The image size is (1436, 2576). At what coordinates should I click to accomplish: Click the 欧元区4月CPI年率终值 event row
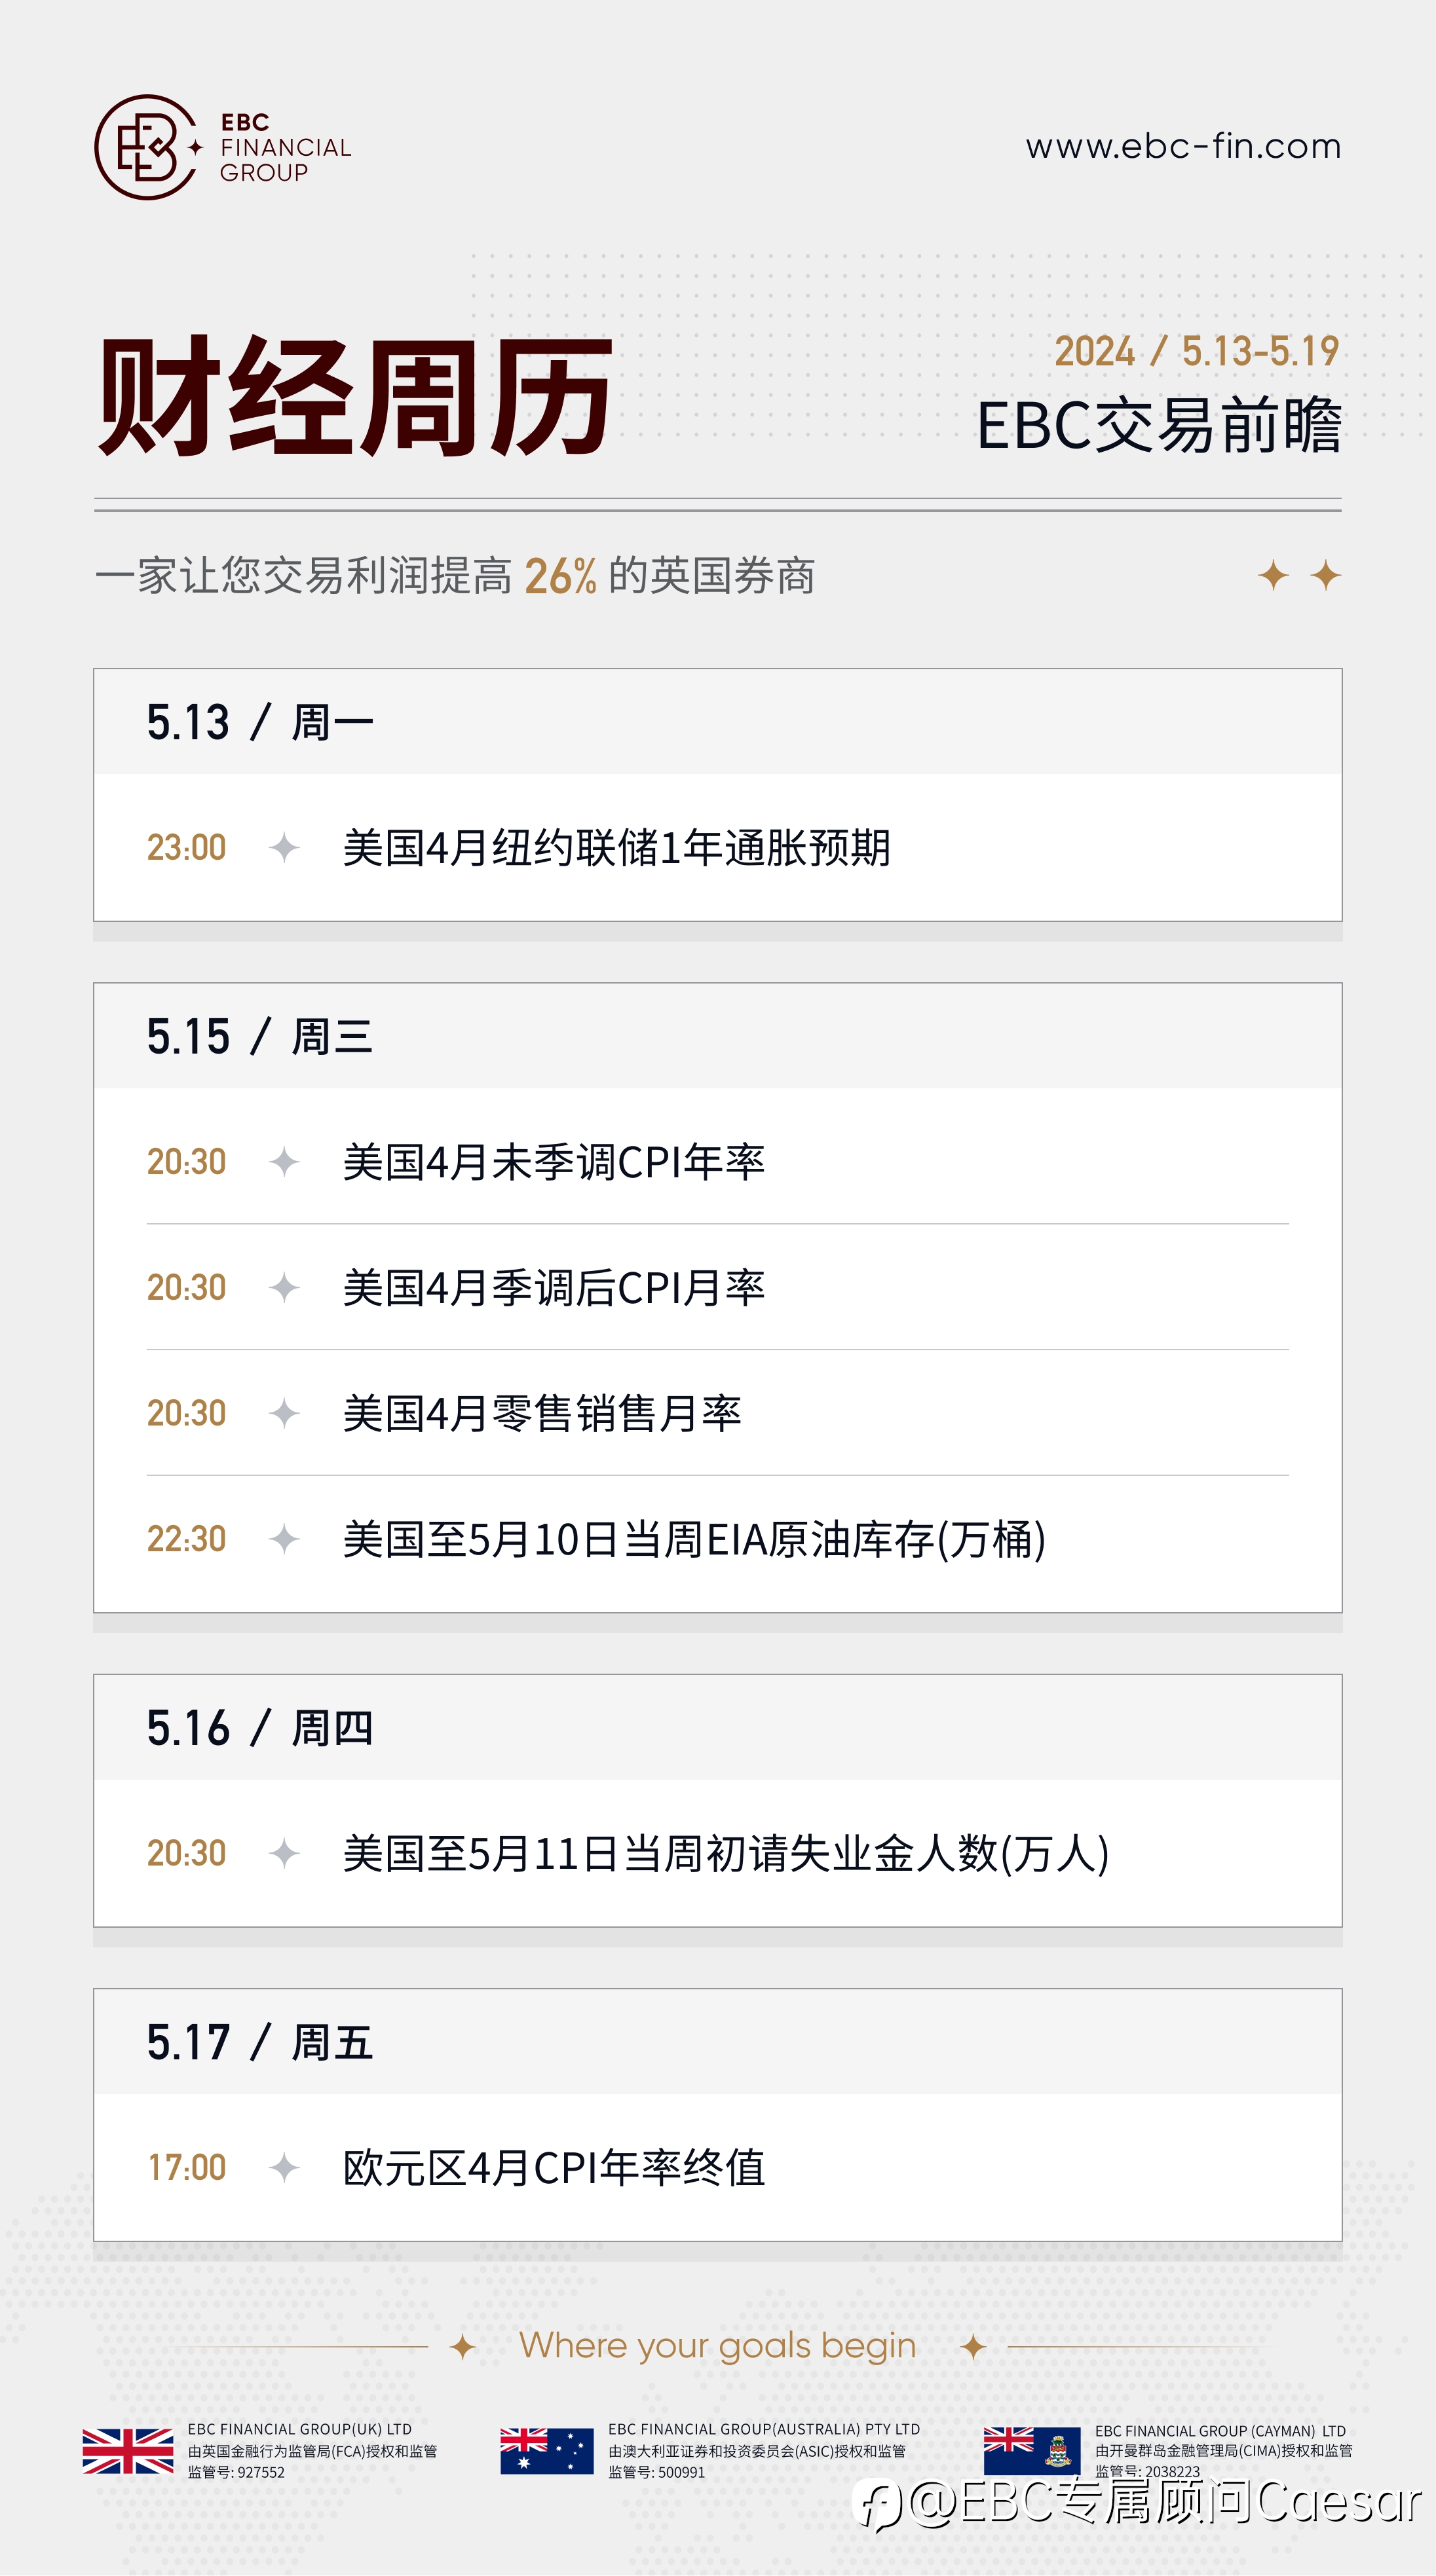click(x=717, y=2168)
